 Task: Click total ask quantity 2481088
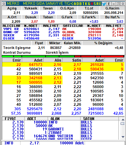(x=96, y=109)
